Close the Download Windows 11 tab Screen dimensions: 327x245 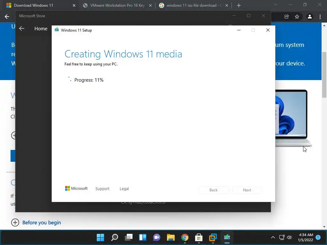click(x=74, y=6)
